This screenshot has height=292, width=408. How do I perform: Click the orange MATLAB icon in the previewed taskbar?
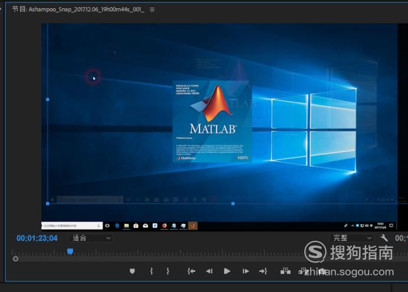pyautogui.click(x=193, y=225)
